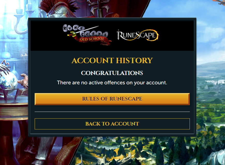Image resolution: width=225 pixels, height=165 pixels.
Task: Click the armored figure's legs below panel
Action: 47,150
